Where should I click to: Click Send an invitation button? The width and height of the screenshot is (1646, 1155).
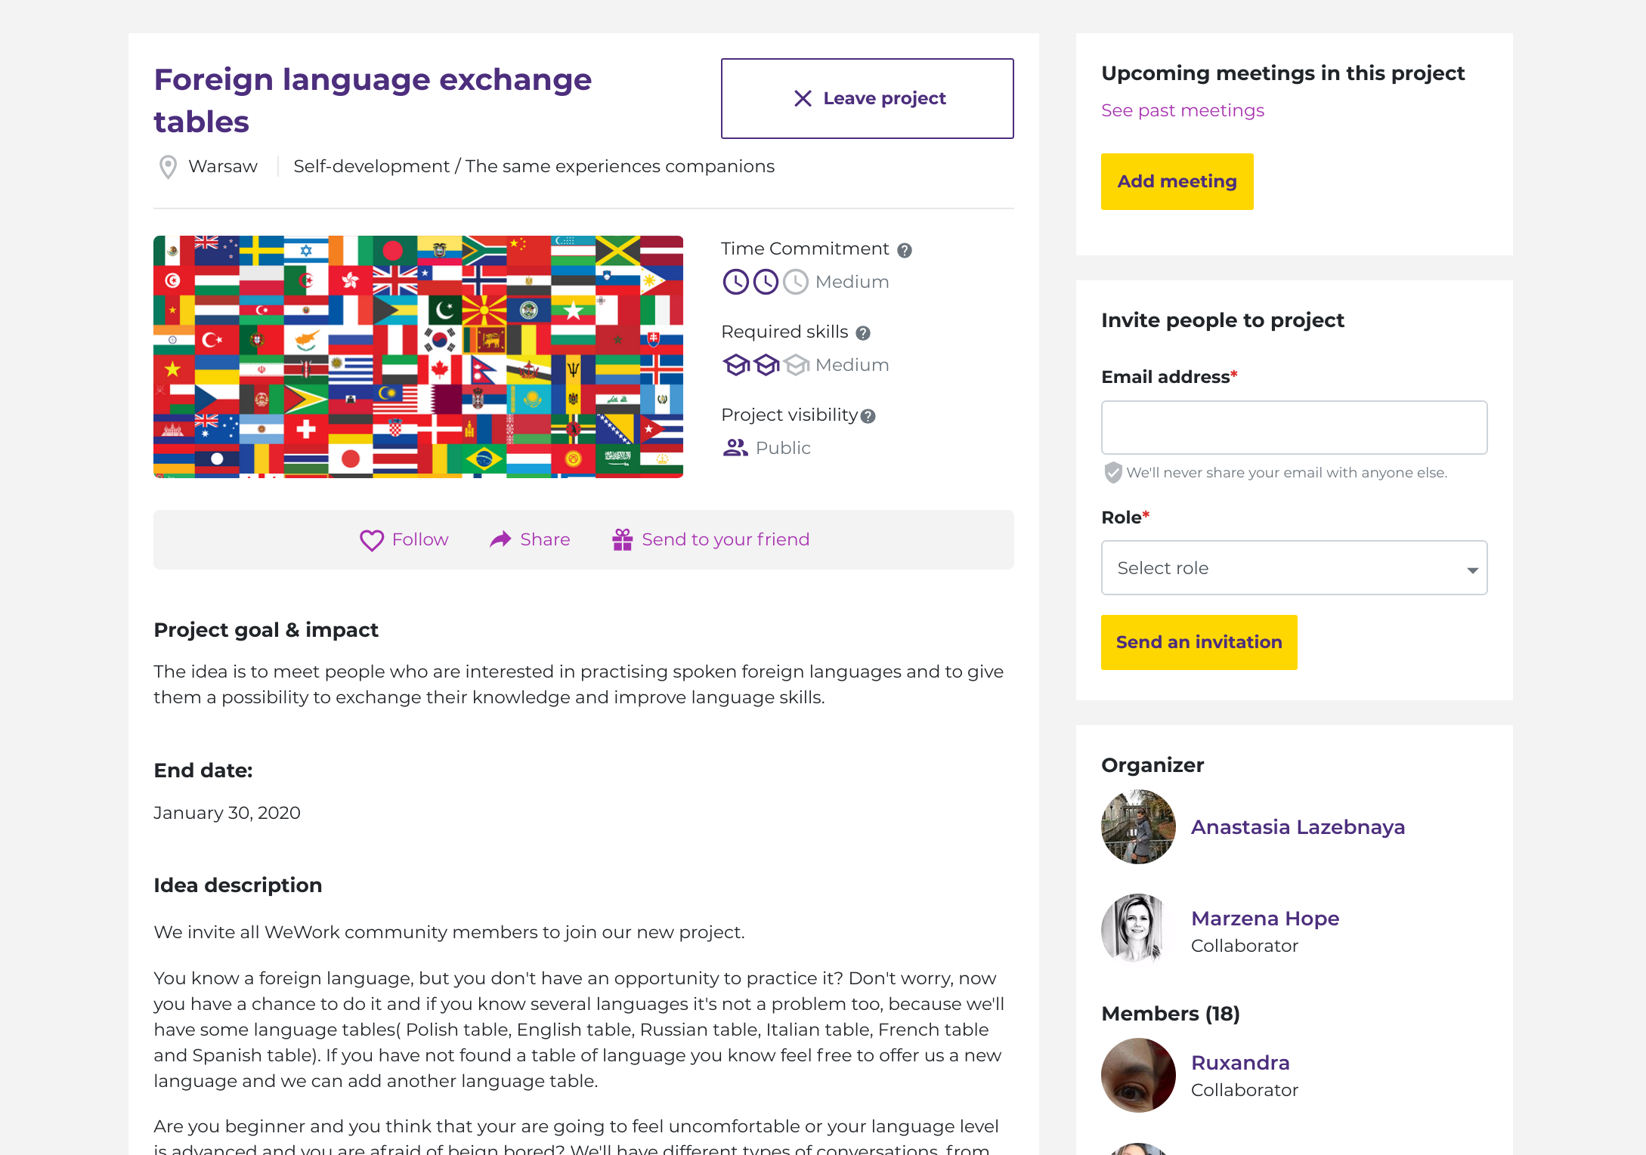(1199, 642)
